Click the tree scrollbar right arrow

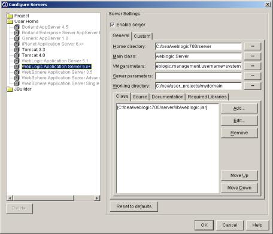tap(97, 198)
